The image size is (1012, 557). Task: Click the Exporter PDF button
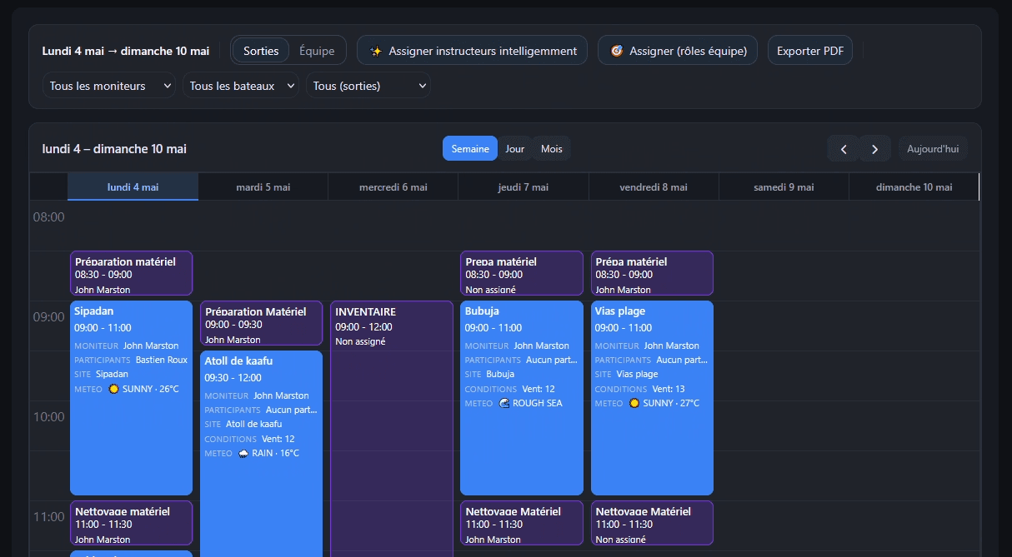[810, 51]
